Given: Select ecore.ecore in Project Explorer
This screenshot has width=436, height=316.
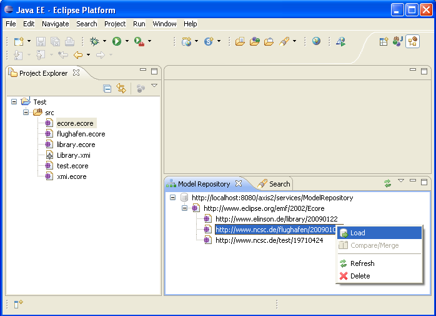Looking at the screenshot, I should 75,123.
